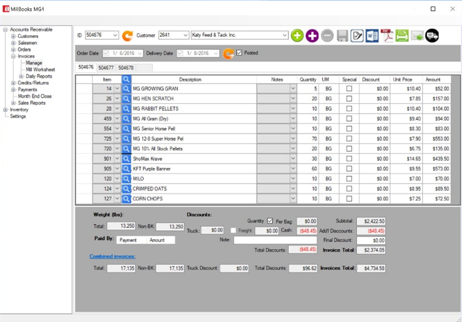Click quantity cell 70 for Super Horse Pel
This screenshot has width=462, height=322.
[x=308, y=139]
